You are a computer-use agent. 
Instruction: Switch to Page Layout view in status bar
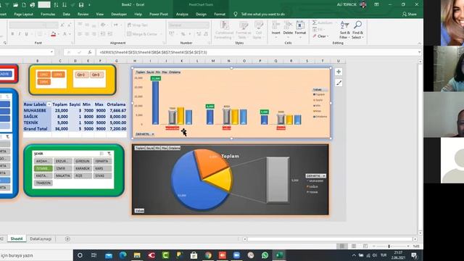354,246
